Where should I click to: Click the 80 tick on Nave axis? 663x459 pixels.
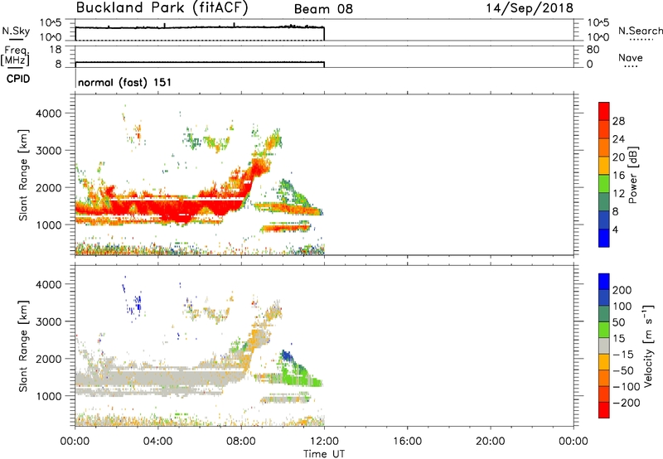tap(593, 50)
